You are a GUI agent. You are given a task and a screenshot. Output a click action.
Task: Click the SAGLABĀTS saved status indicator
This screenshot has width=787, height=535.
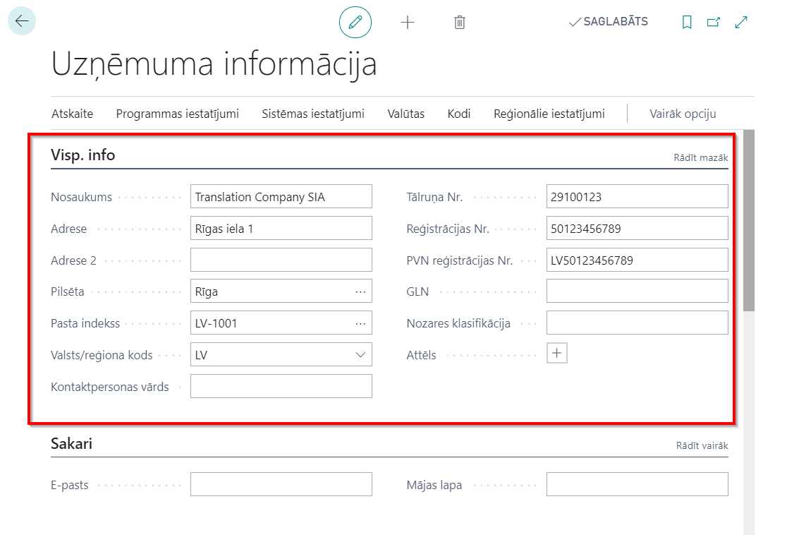(609, 22)
